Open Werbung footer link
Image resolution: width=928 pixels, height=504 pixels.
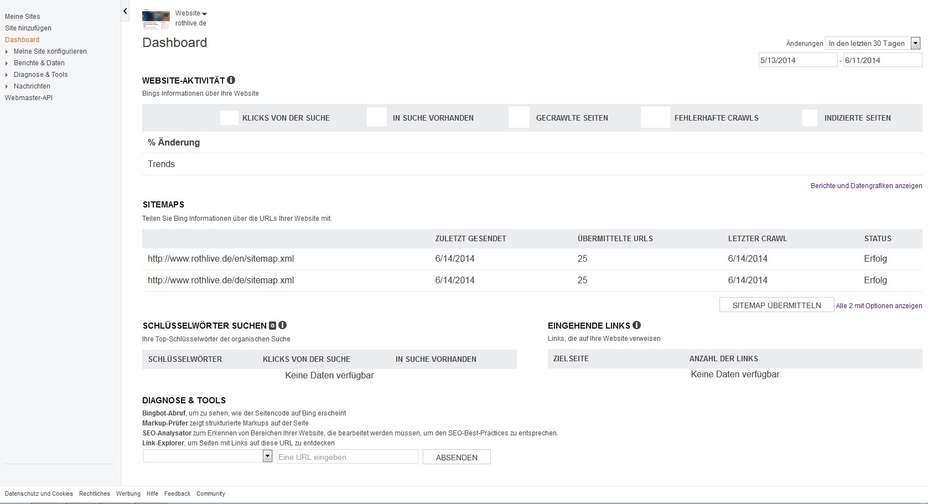pyautogui.click(x=128, y=493)
